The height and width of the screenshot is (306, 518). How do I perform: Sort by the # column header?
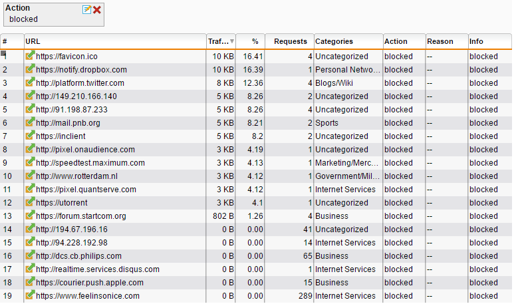pos(12,41)
